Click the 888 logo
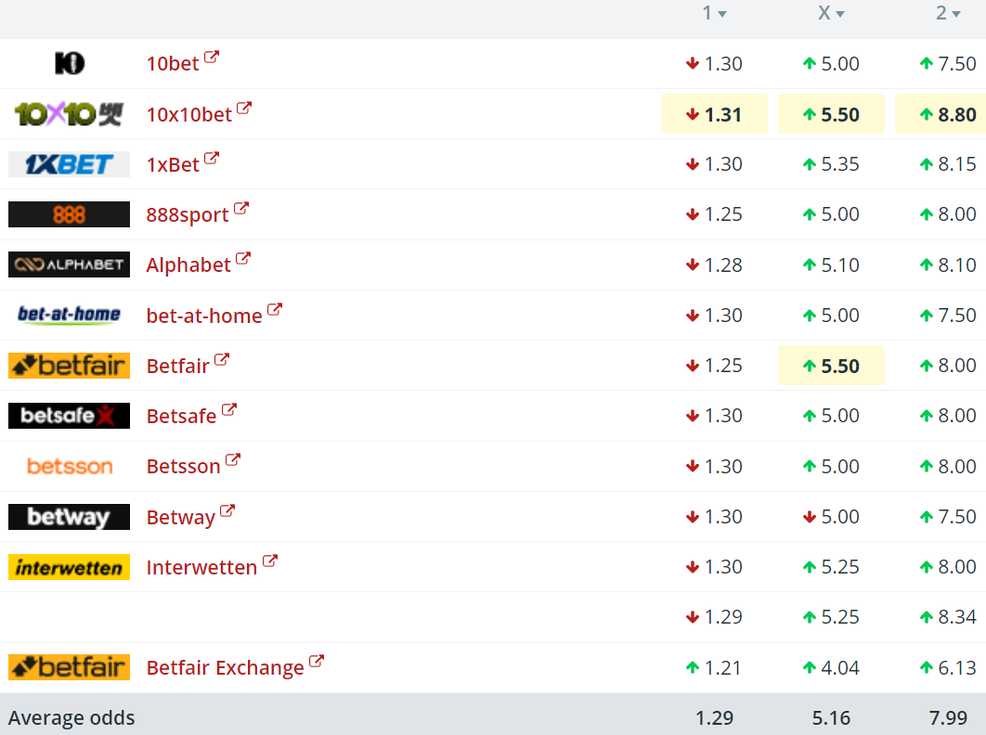Viewport: 986px width, 735px height. coord(69,214)
